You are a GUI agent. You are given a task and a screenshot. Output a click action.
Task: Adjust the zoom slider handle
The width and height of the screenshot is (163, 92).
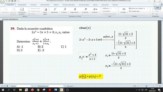146,86
